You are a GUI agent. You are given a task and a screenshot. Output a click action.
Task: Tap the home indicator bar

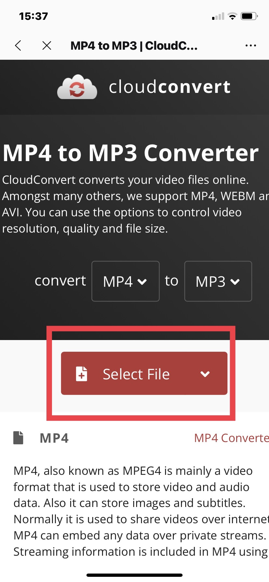tap(134, 575)
